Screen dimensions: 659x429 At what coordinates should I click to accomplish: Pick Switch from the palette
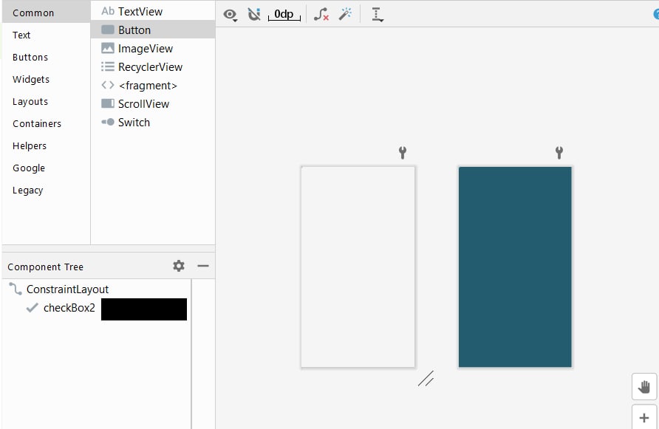tap(153, 123)
